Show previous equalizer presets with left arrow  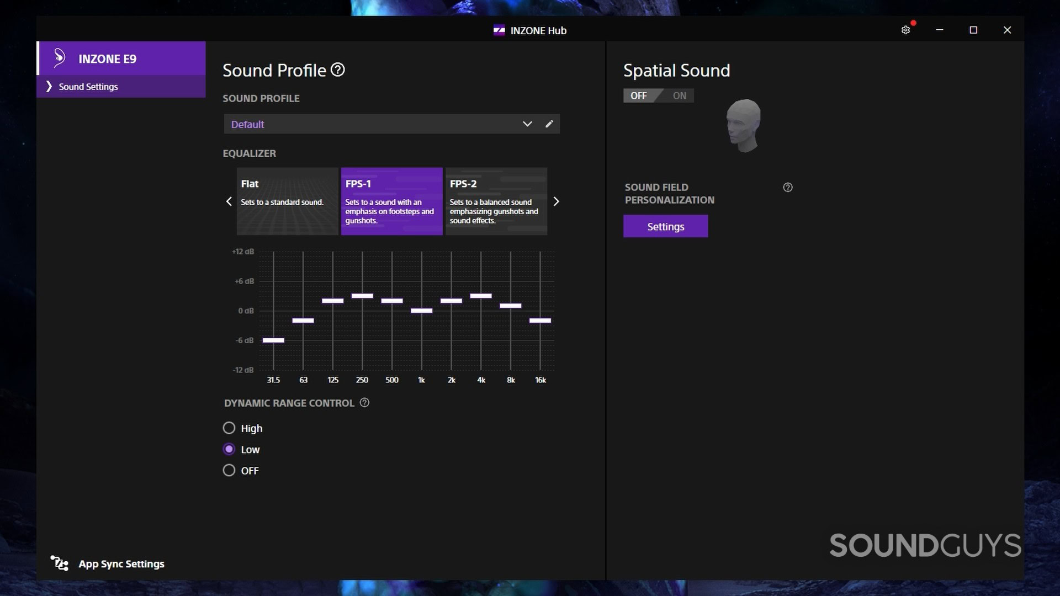pos(229,201)
